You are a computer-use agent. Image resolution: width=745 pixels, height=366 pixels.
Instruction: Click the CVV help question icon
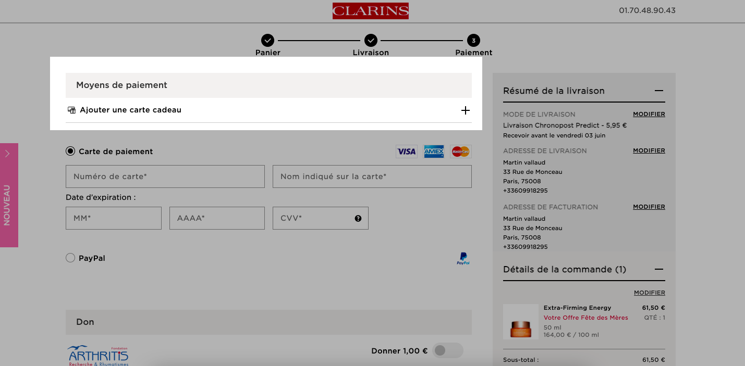358,219
